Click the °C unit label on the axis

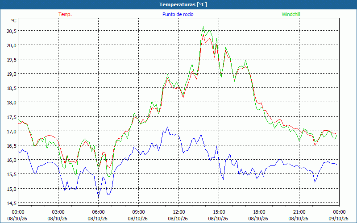[14, 21]
